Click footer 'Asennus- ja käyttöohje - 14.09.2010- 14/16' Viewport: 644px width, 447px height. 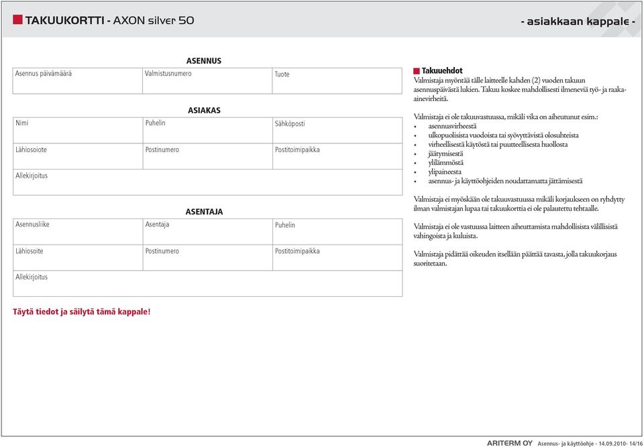[x=590, y=444]
